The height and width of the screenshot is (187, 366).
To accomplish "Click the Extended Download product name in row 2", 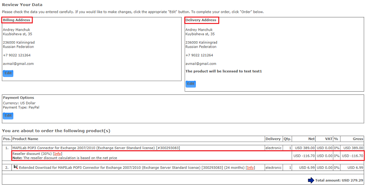I will tap(132, 168).
